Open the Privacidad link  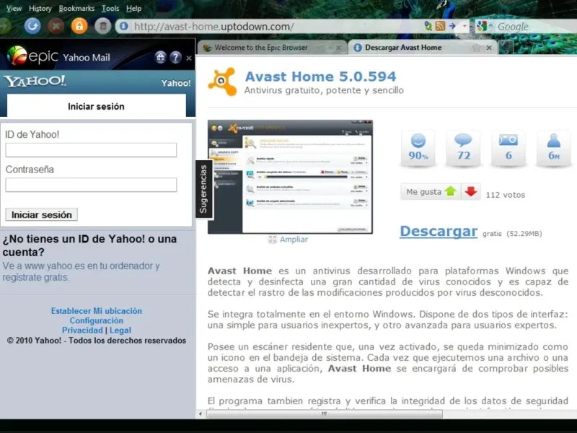click(82, 331)
